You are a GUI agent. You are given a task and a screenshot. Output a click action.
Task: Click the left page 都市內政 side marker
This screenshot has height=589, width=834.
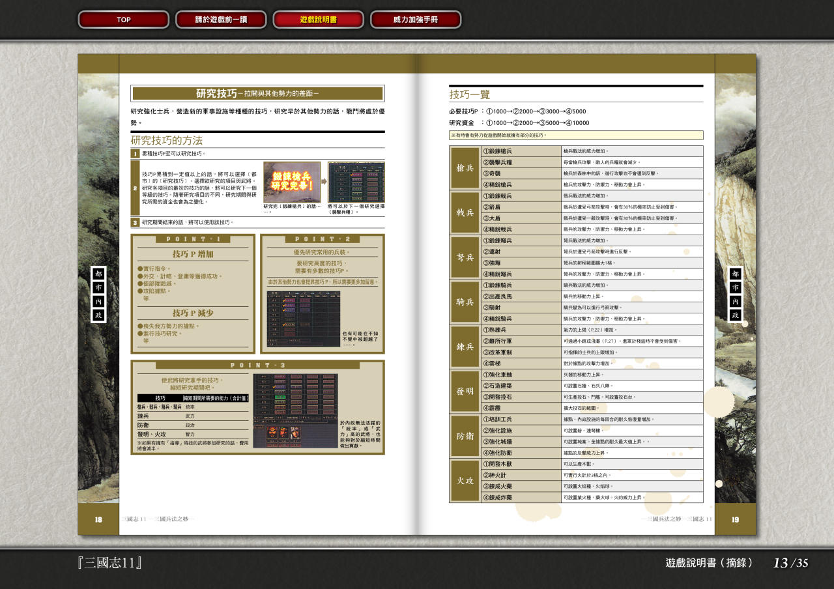pyautogui.click(x=98, y=294)
